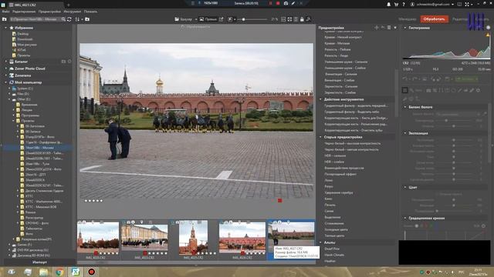This screenshot has width=494, height=277.
Task: Apply preset Резкость - Пейзаж
Action: (x=337, y=49)
